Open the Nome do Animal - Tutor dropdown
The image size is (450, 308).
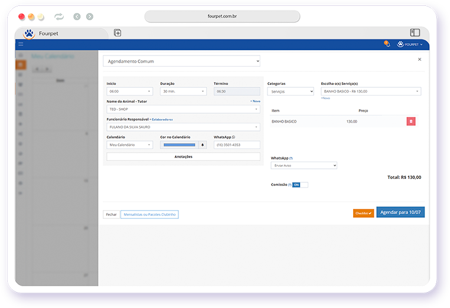tap(183, 109)
